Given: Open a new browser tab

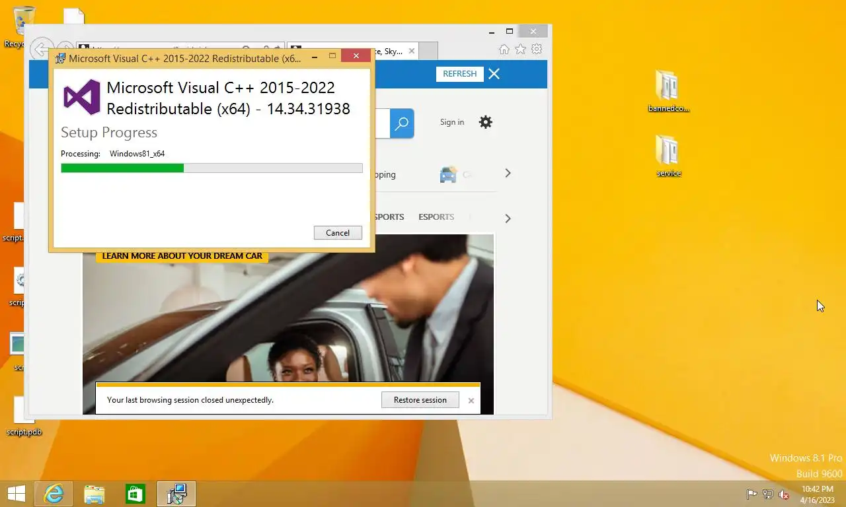Looking at the screenshot, I should [428, 51].
